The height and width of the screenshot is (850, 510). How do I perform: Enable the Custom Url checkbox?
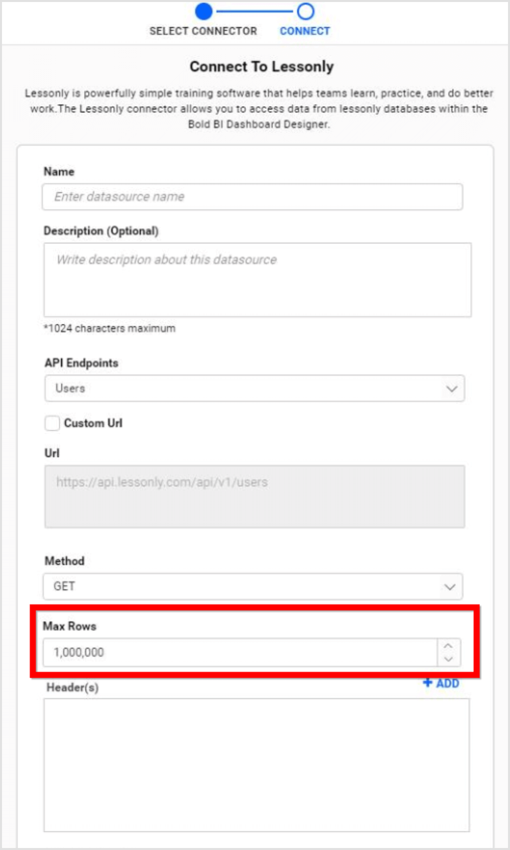pos(51,423)
